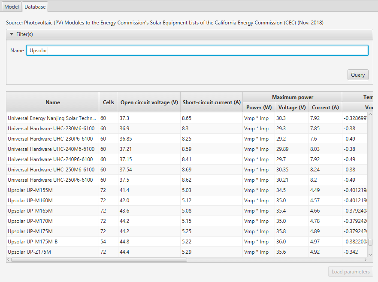Screen dimensions: 378x282
Task: Click voltage 30.35 cell
Action: [292, 170]
